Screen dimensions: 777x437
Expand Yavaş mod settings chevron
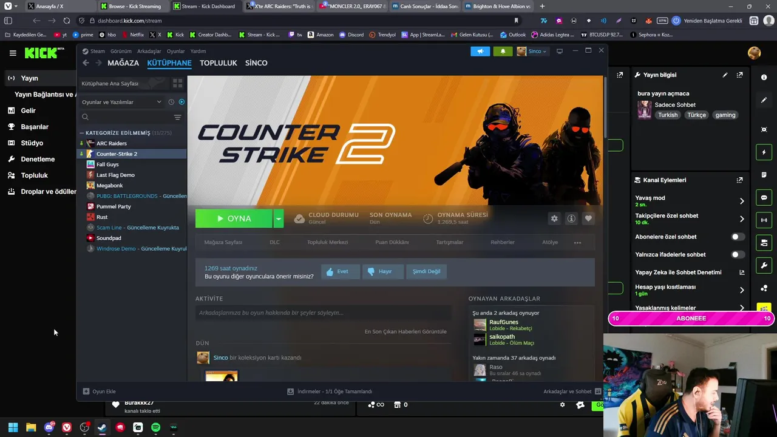point(742,201)
